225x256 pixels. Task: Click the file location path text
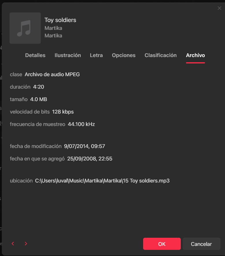coord(102,181)
